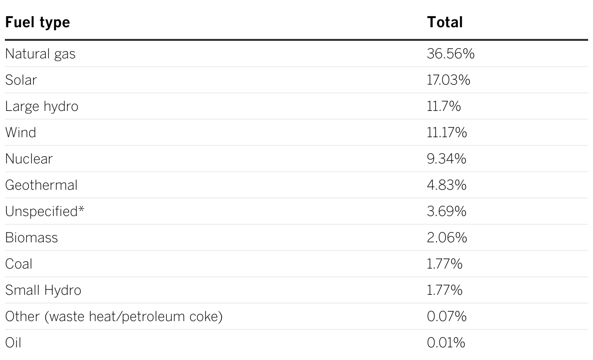Select the Natural gas row label
Screen dimensions: 593x360
[x=40, y=54]
